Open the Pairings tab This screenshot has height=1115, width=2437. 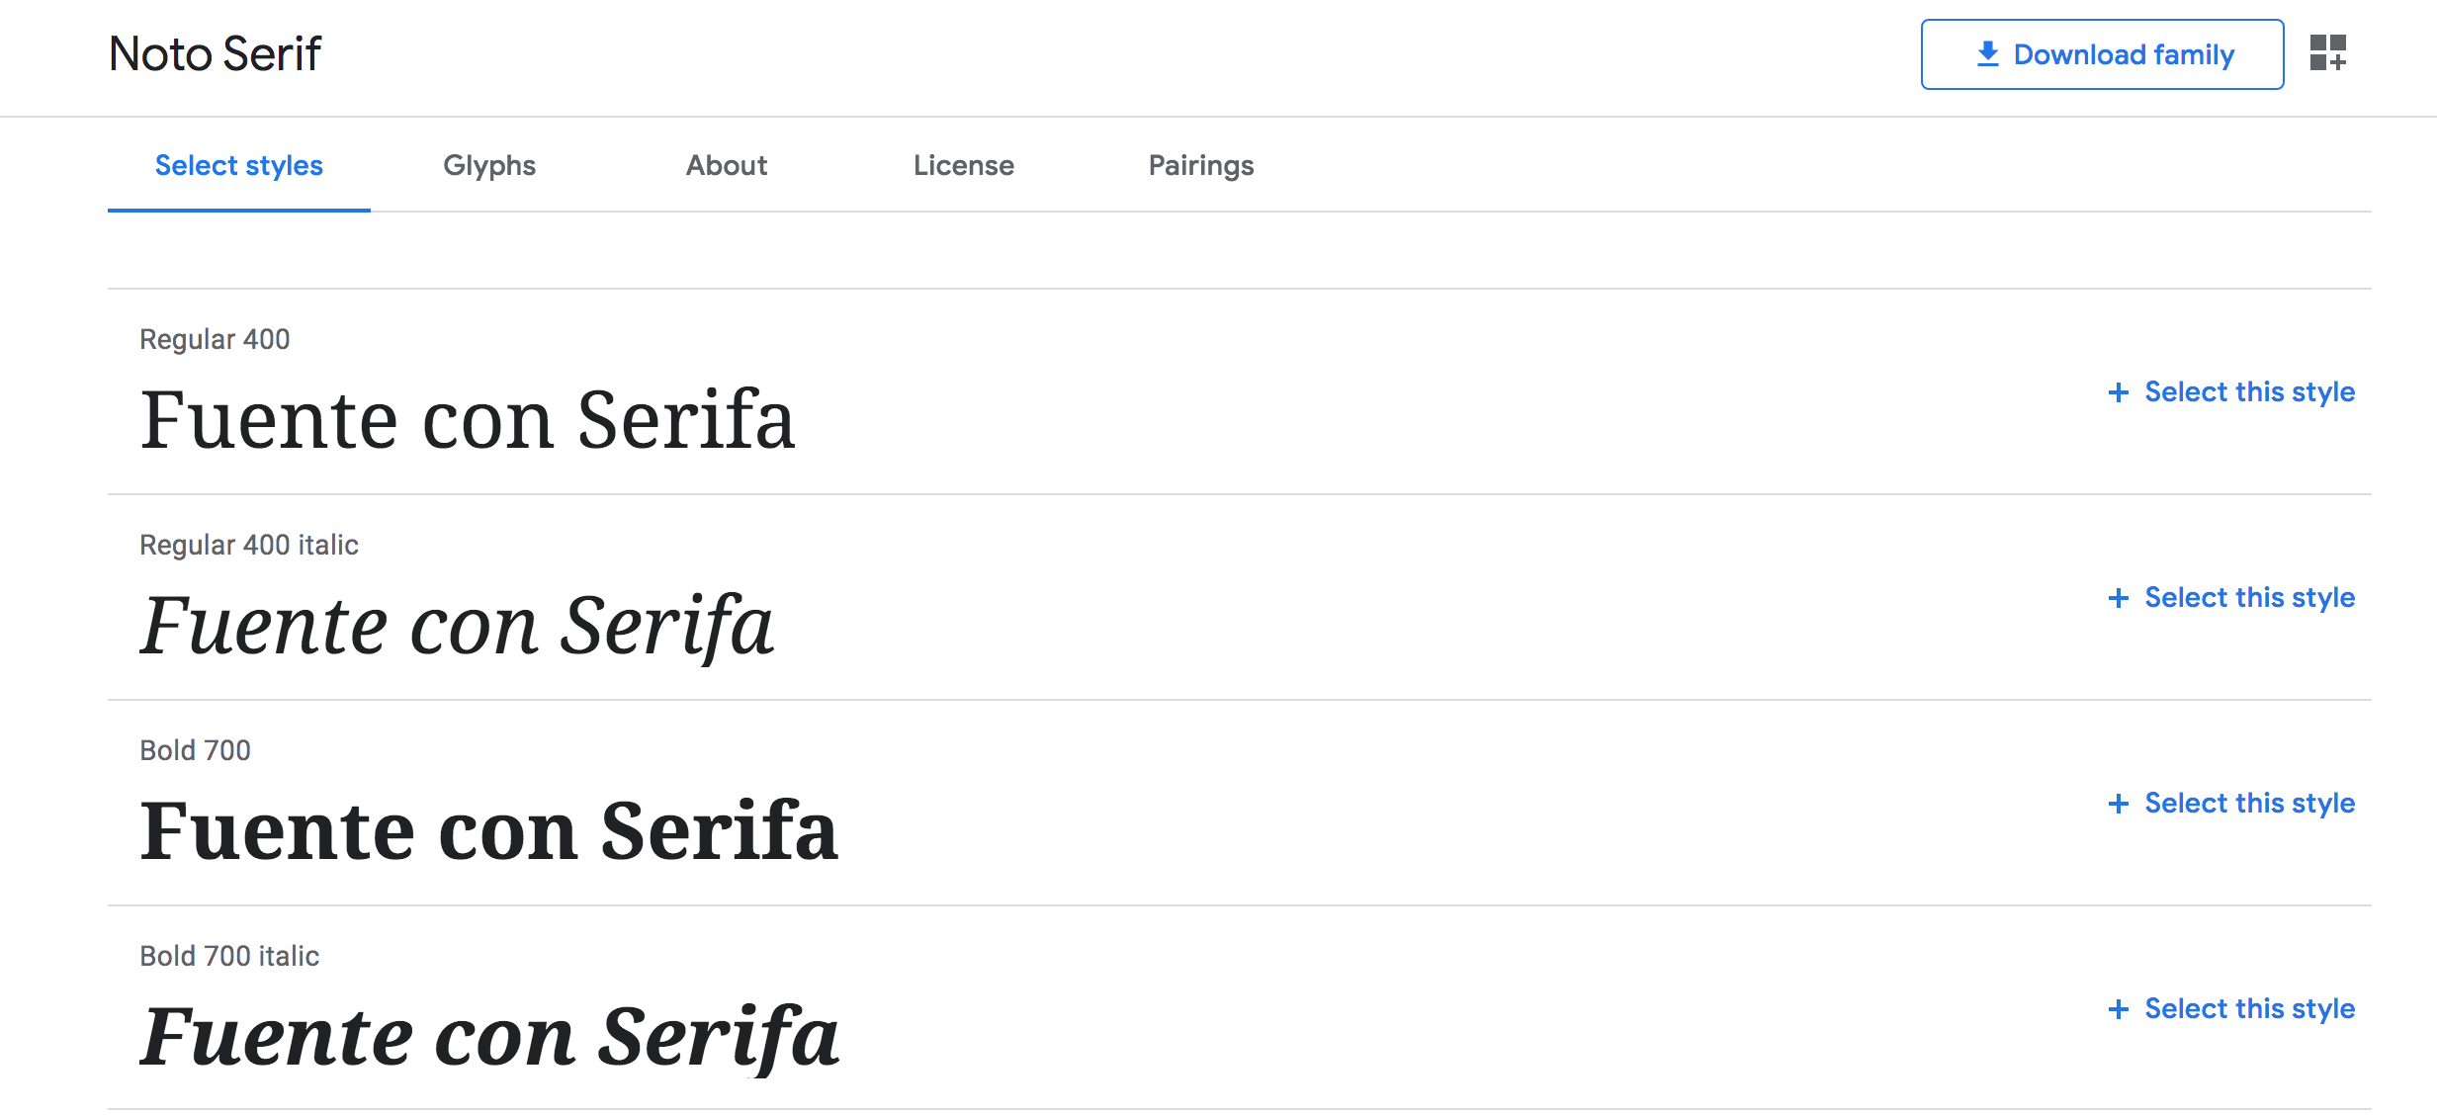[1201, 166]
